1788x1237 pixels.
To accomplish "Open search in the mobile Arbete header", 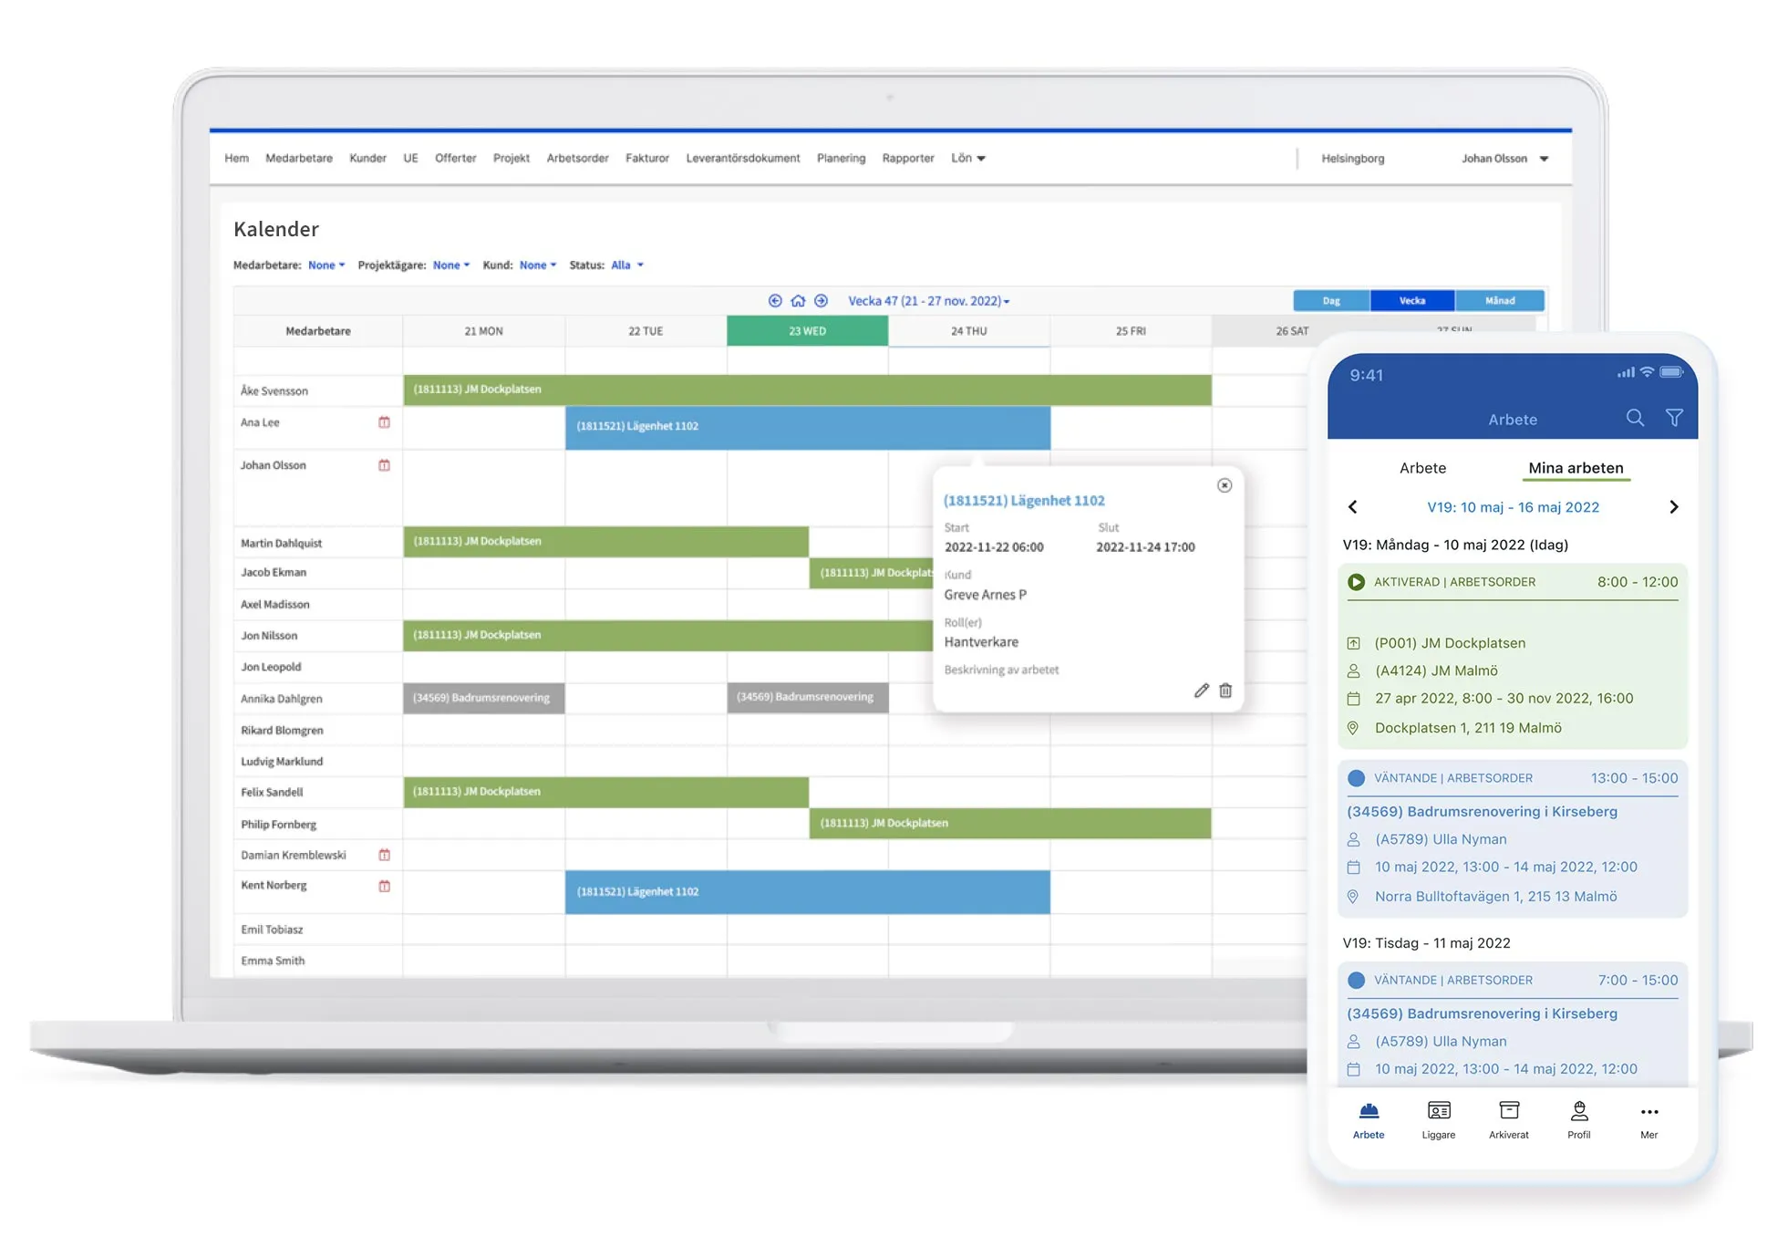I will pos(1635,418).
